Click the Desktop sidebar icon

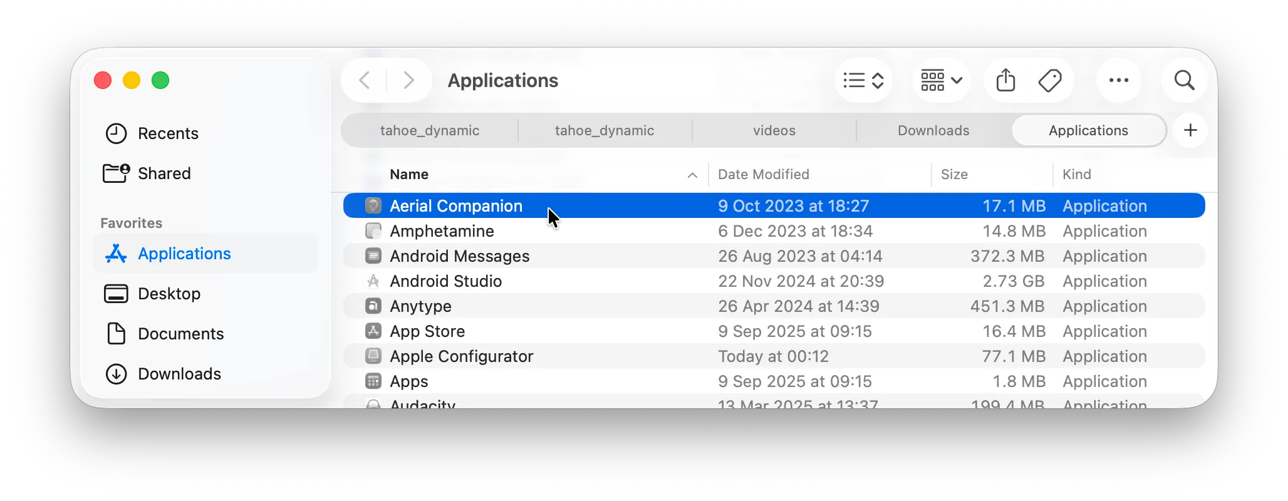coord(116,294)
